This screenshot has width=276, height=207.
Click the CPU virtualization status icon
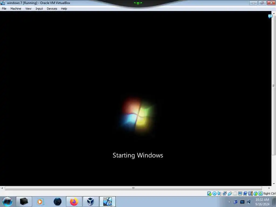pos(250,194)
